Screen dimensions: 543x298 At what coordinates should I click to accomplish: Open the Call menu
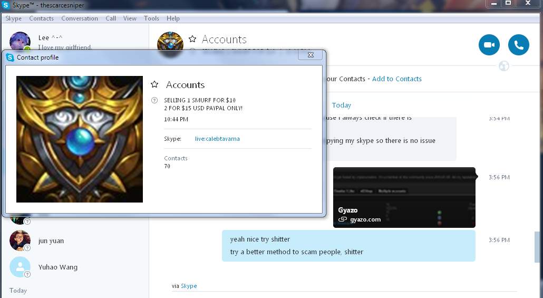point(111,18)
